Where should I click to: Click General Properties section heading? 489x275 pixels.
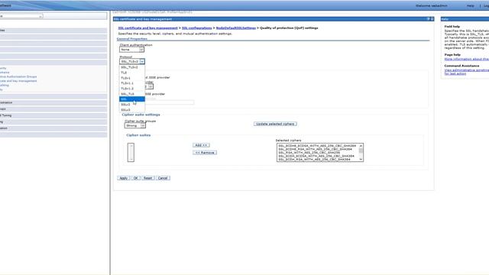pyautogui.click(x=132, y=39)
